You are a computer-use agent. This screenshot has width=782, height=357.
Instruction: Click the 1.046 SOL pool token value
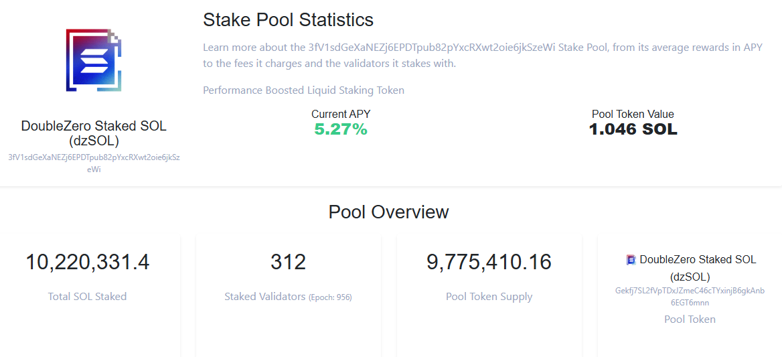pos(633,129)
